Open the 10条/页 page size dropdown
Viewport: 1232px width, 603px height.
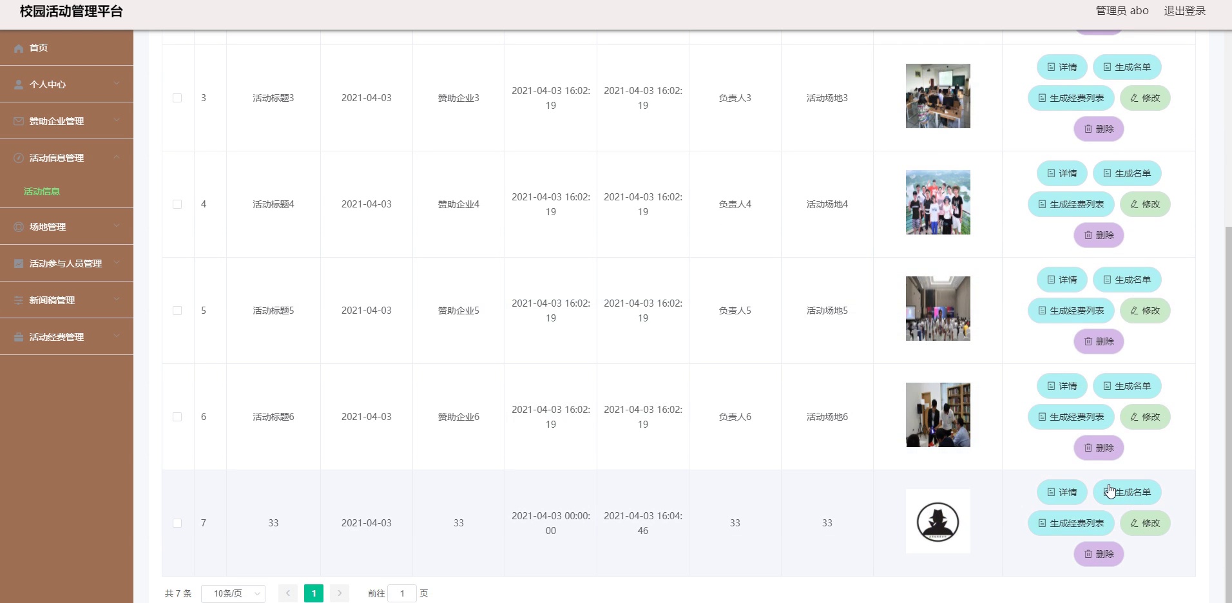233,593
